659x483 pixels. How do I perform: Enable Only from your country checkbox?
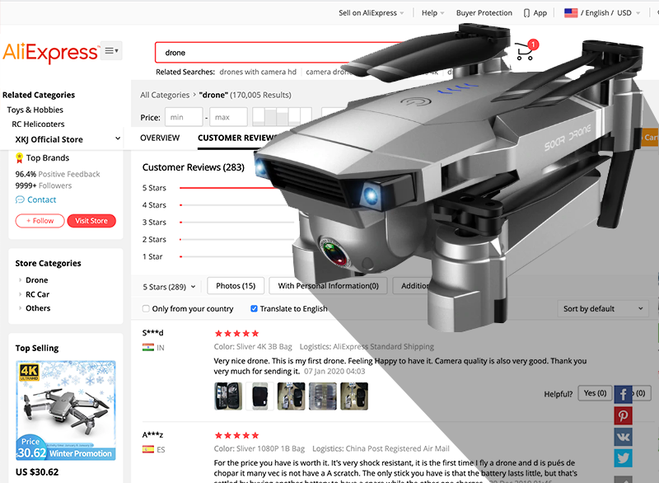point(146,308)
